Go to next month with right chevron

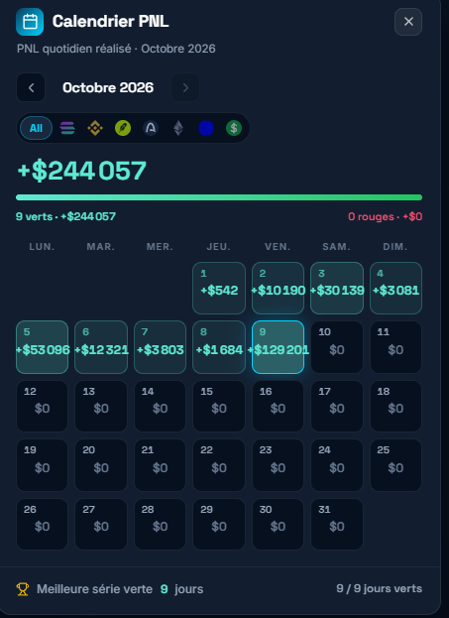[x=185, y=87]
